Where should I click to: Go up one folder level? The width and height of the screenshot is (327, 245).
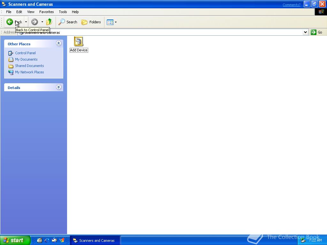click(49, 22)
